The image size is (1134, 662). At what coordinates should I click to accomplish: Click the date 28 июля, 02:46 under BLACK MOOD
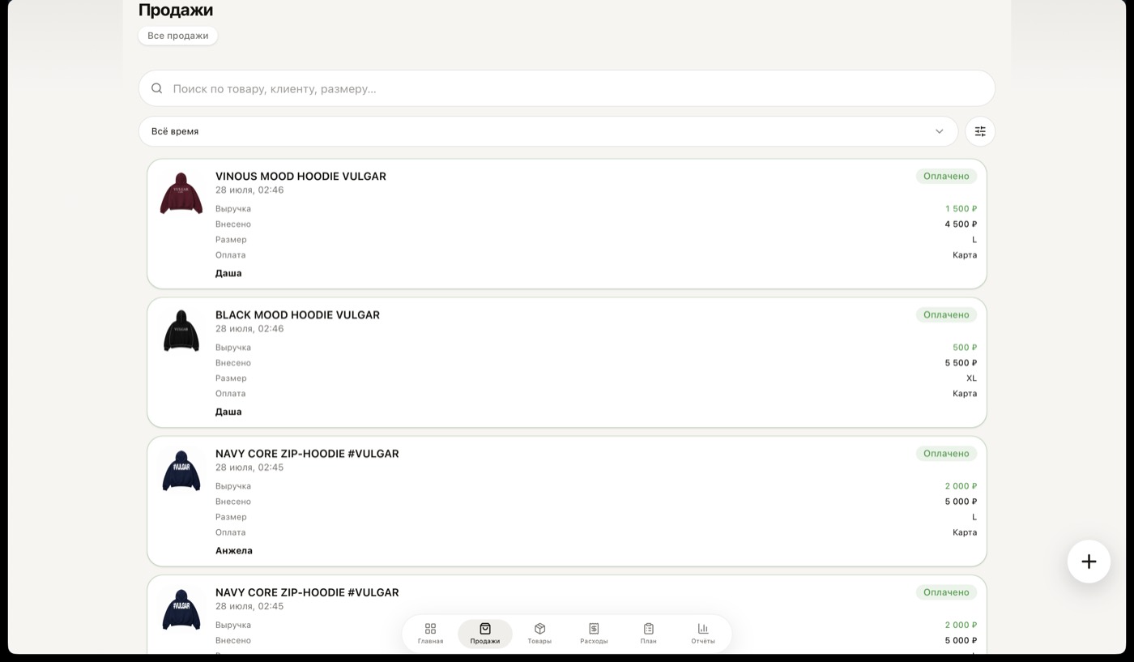click(249, 329)
